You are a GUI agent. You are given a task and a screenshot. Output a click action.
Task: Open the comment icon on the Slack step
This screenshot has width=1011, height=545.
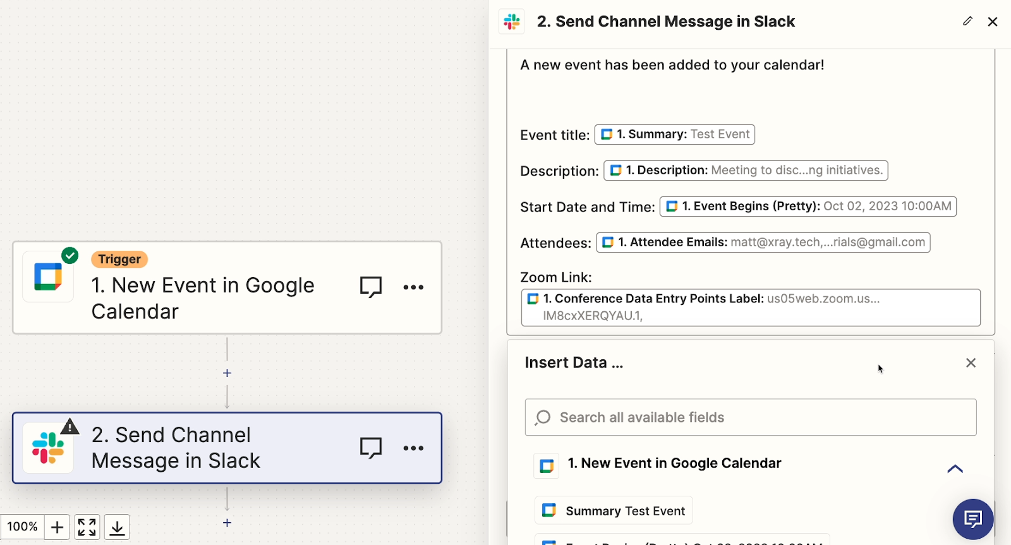tap(371, 448)
